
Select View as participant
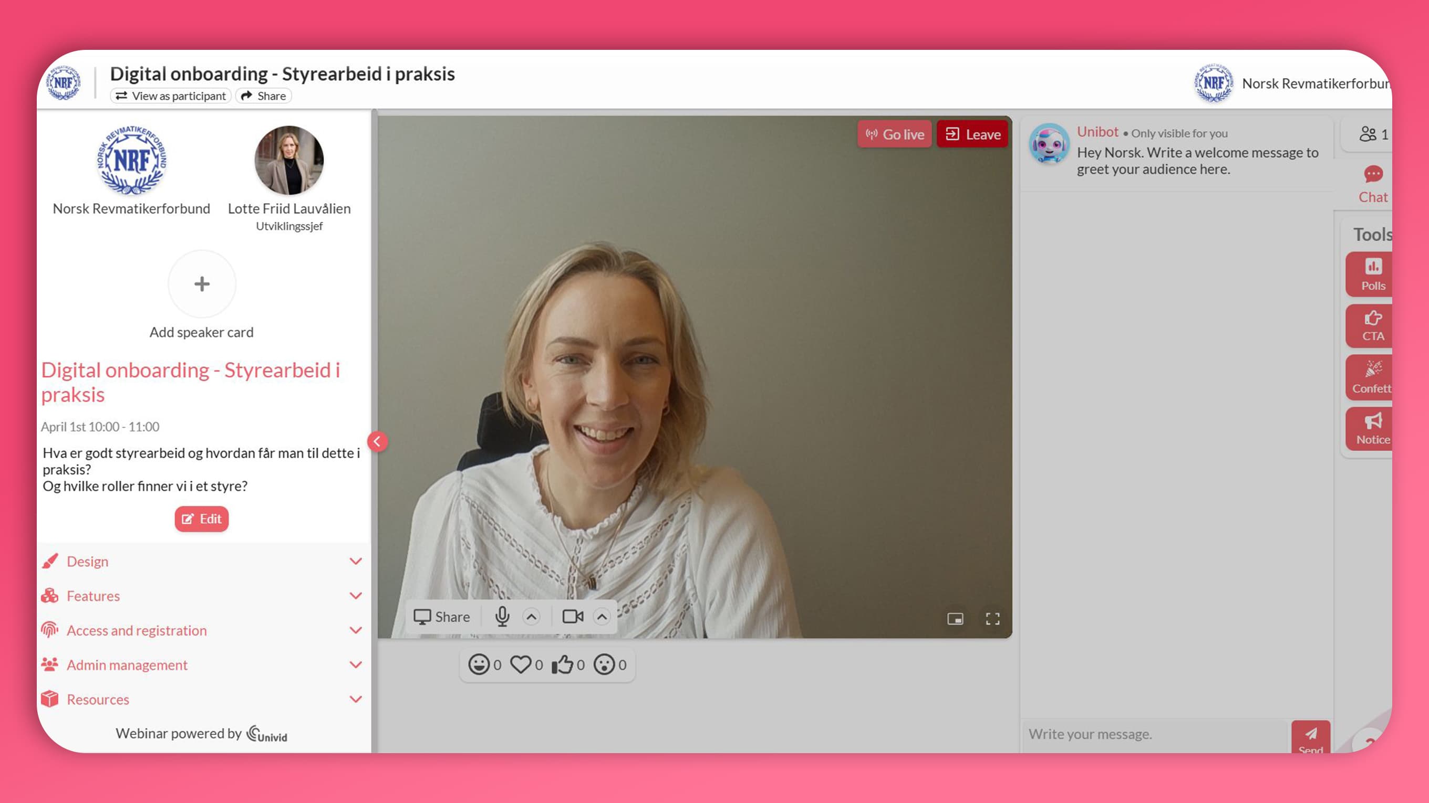point(170,96)
